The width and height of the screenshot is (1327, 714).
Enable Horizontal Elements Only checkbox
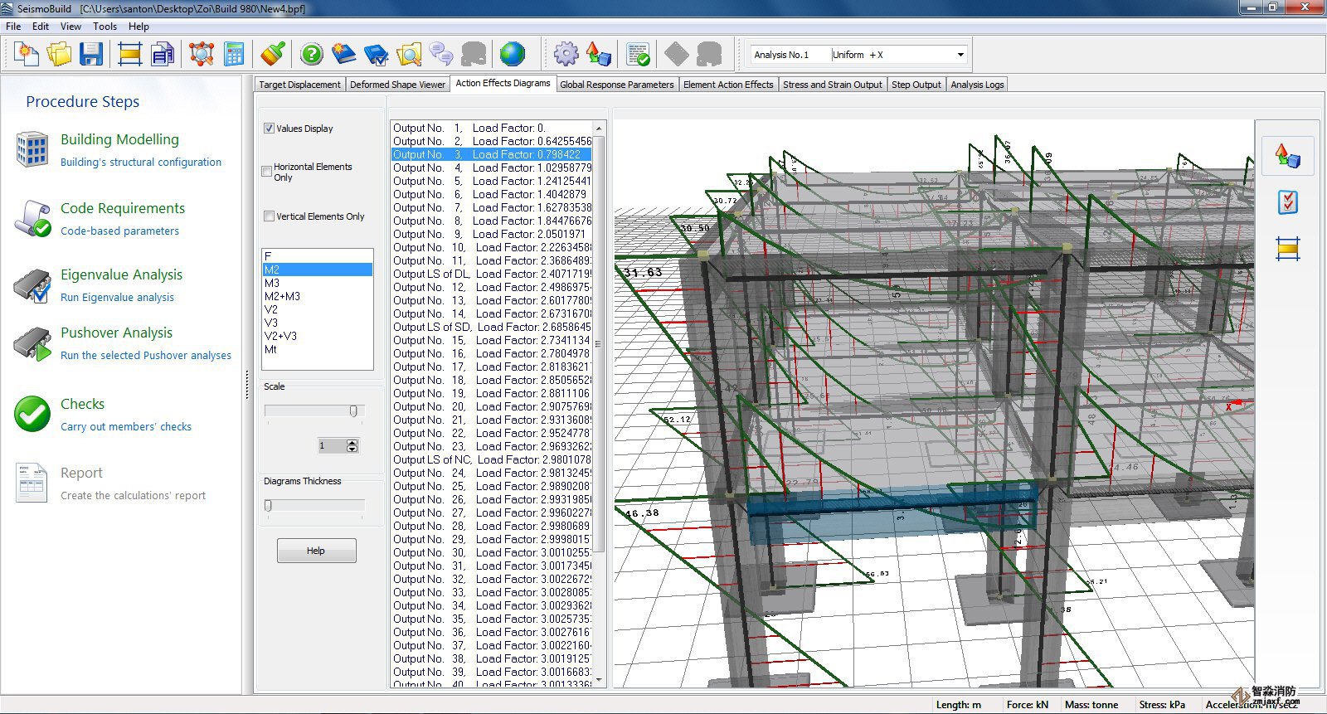267,172
